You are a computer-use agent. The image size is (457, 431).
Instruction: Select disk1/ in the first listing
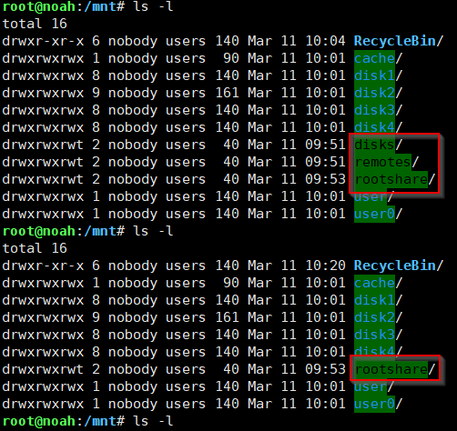[378, 75]
